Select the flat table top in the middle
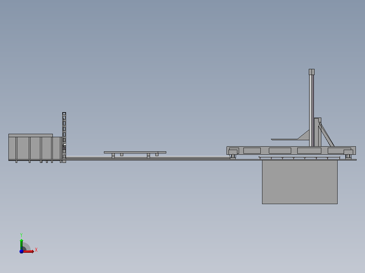Screen dimensions: 365x273 pos(135,152)
